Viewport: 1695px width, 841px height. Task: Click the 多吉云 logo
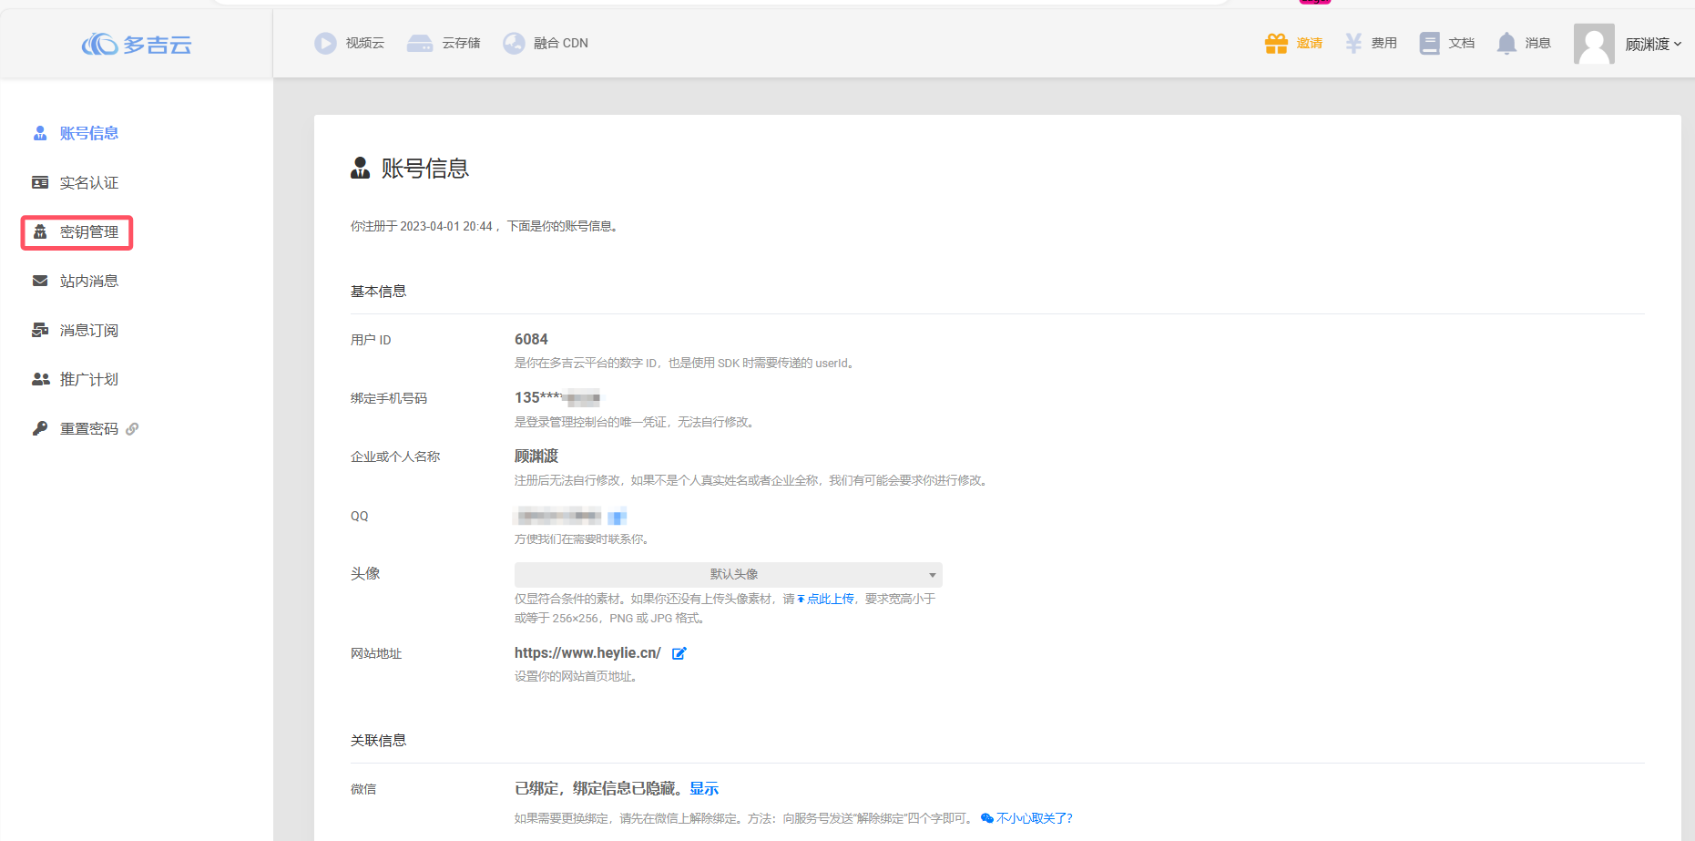pyautogui.click(x=137, y=44)
